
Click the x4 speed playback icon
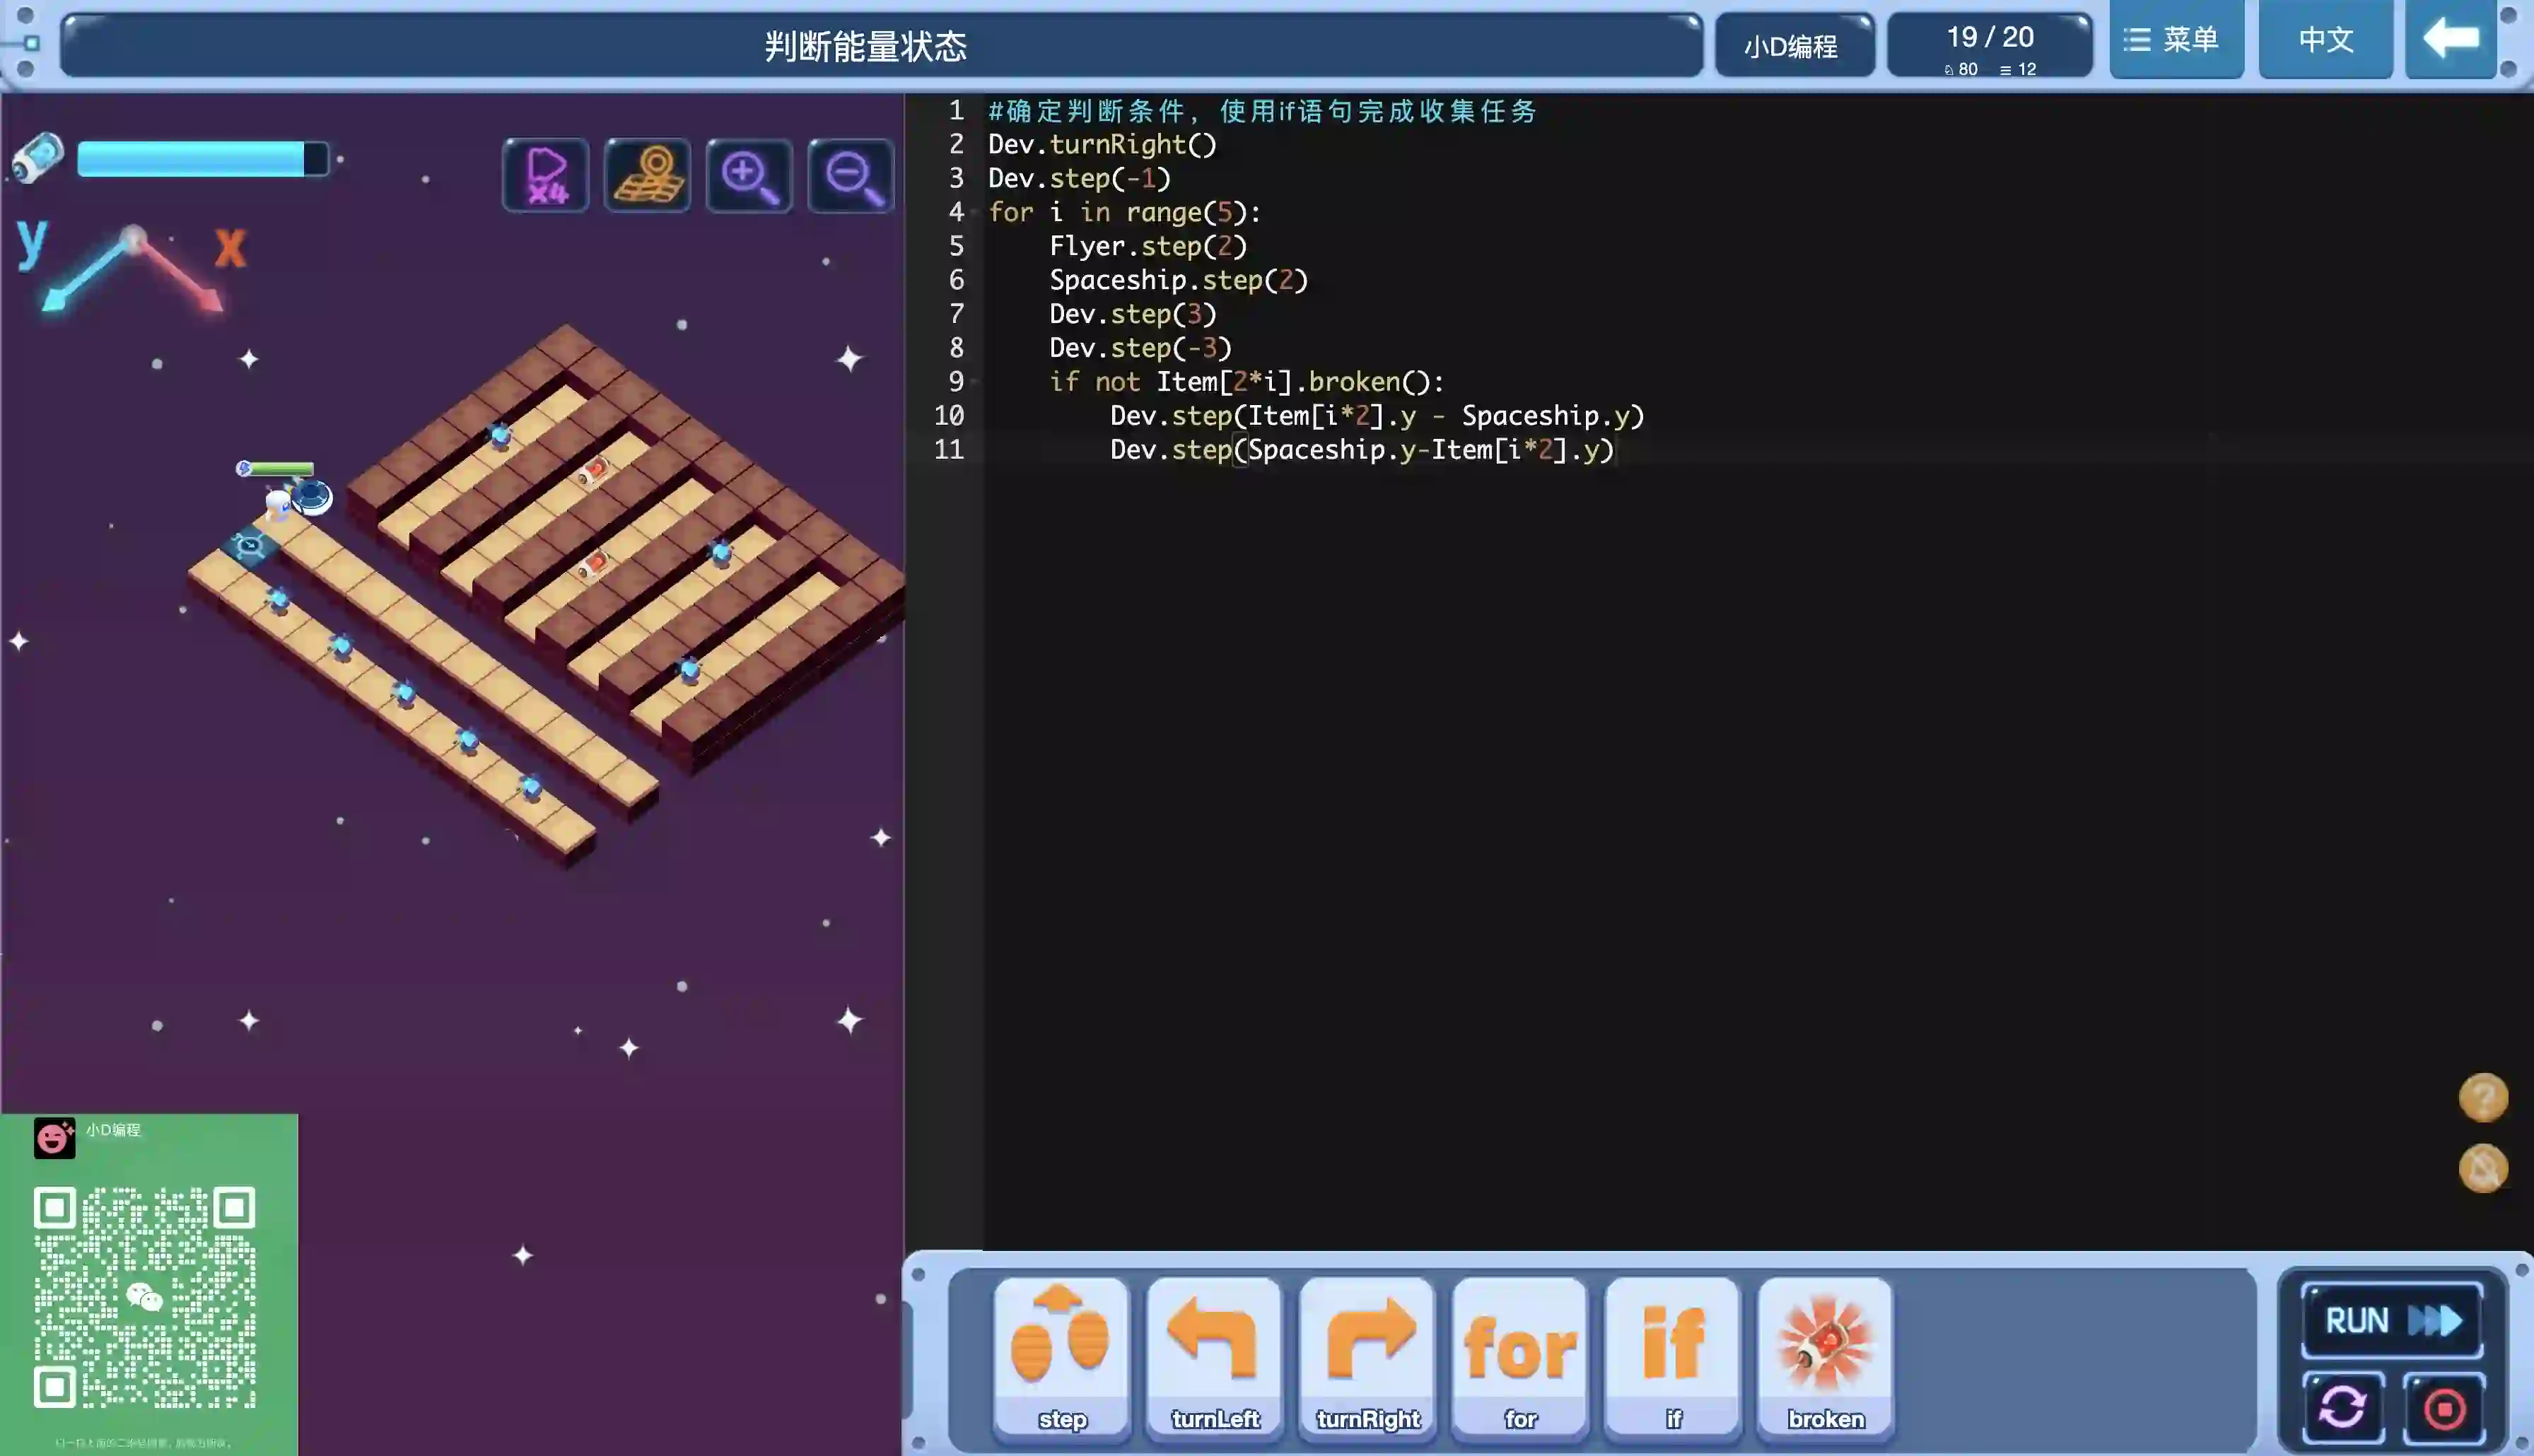click(546, 176)
